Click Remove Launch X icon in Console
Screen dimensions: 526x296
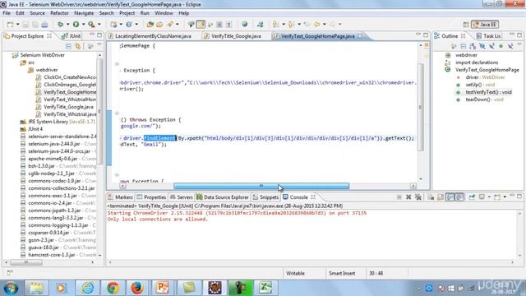pyautogui.click(x=408, y=197)
